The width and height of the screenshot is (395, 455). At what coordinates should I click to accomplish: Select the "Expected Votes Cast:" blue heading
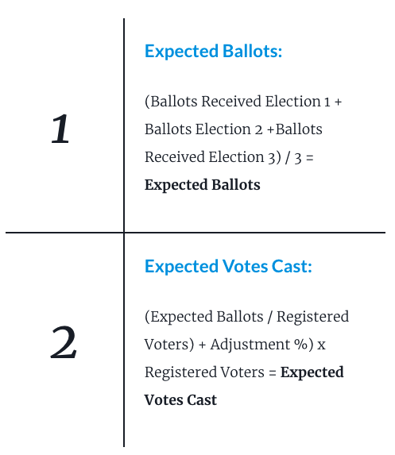pyautogui.click(x=228, y=267)
